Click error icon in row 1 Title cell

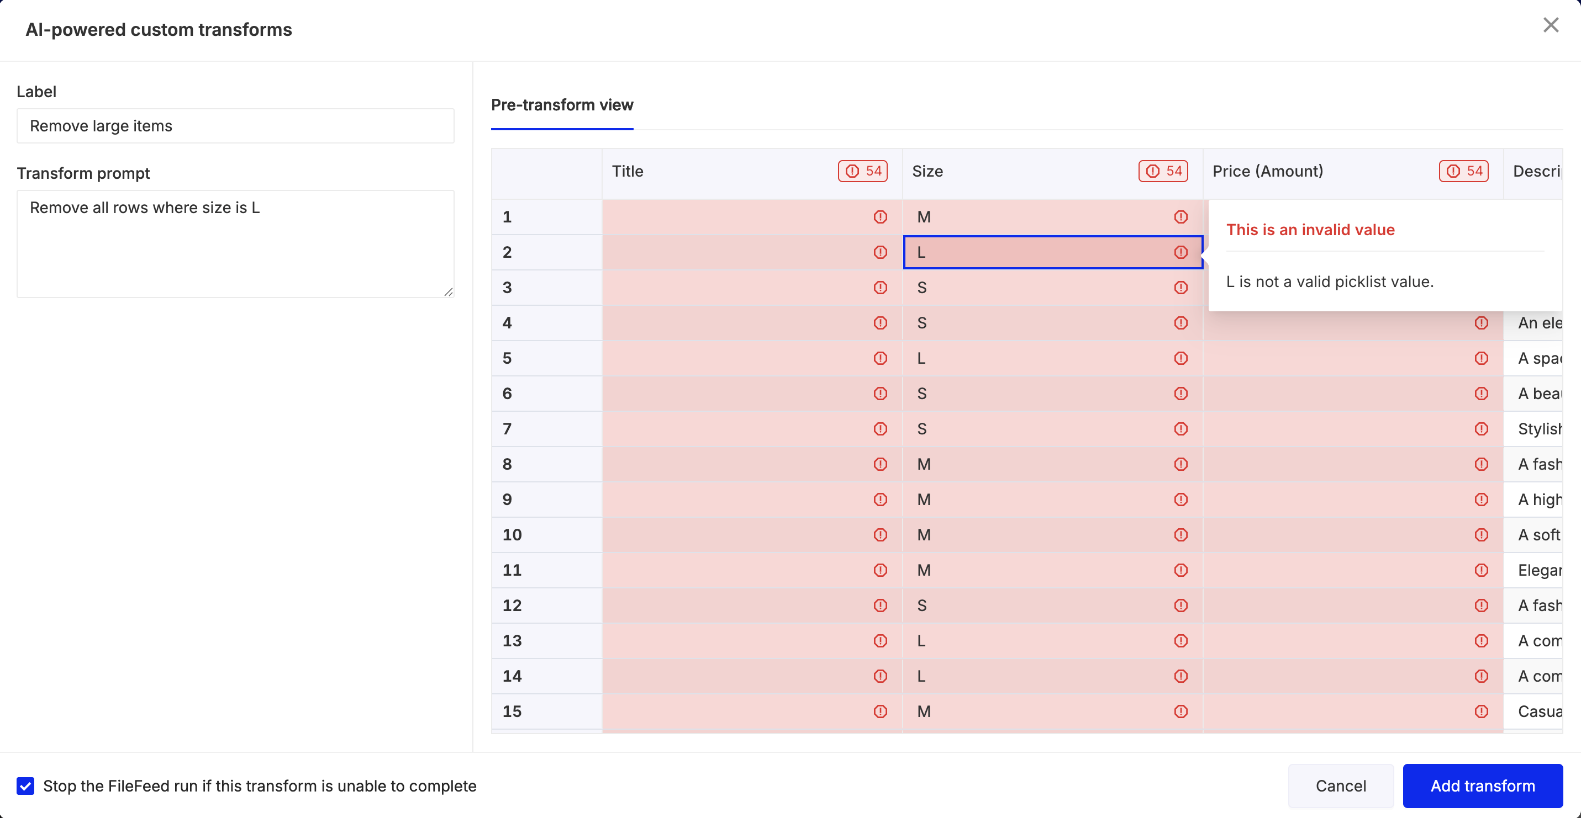880,217
